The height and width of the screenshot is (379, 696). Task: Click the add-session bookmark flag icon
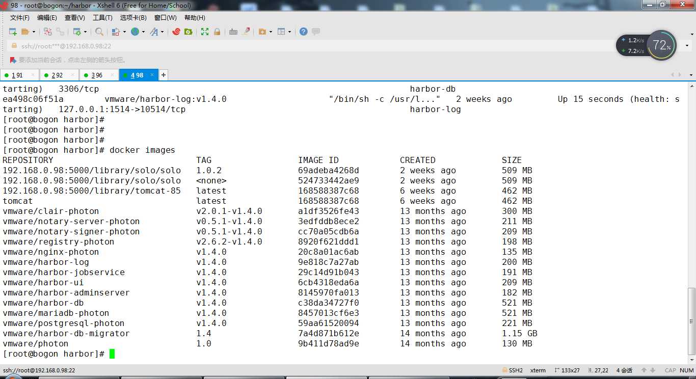click(13, 60)
